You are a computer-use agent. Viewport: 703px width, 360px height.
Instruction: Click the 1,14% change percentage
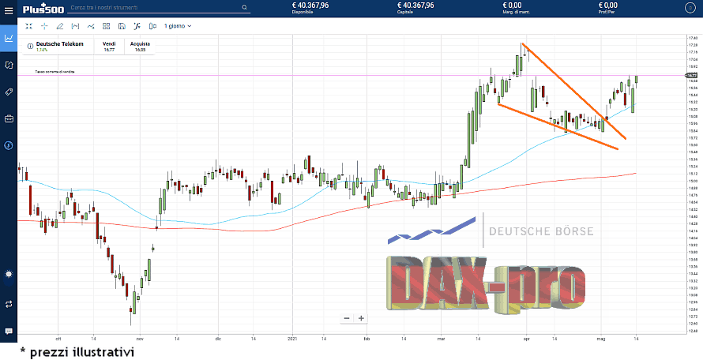coord(42,51)
